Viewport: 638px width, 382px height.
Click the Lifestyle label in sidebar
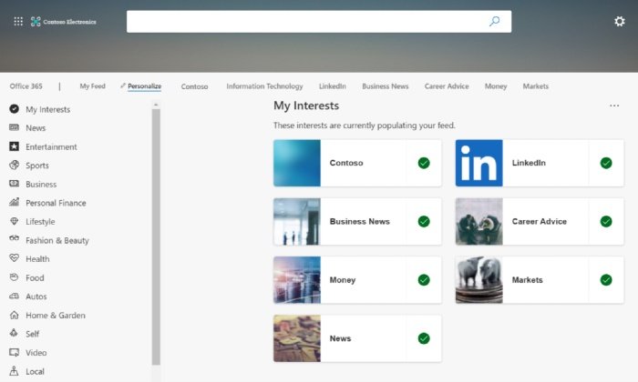pyautogui.click(x=40, y=222)
